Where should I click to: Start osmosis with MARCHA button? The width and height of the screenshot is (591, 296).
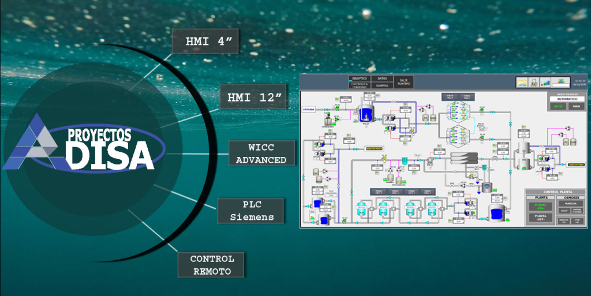(571, 203)
